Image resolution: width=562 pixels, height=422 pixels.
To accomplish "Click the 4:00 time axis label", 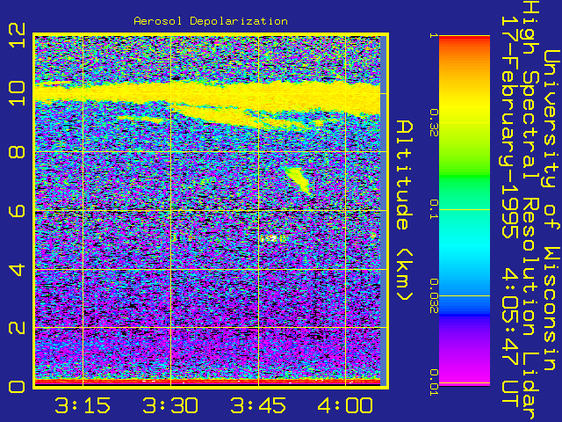I will pyautogui.click(x=345, y=405).
